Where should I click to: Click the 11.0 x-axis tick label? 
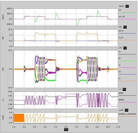(118, 127)
